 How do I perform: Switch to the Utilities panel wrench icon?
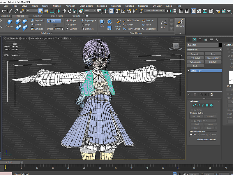click(216, 40)
